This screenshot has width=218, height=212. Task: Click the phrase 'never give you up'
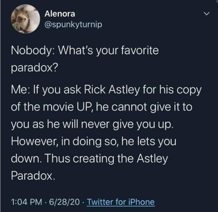(x=126, y=124)
